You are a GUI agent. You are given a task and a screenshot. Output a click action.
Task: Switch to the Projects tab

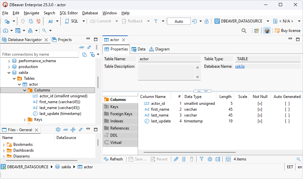pyautogui.click(x=62, y=40)
